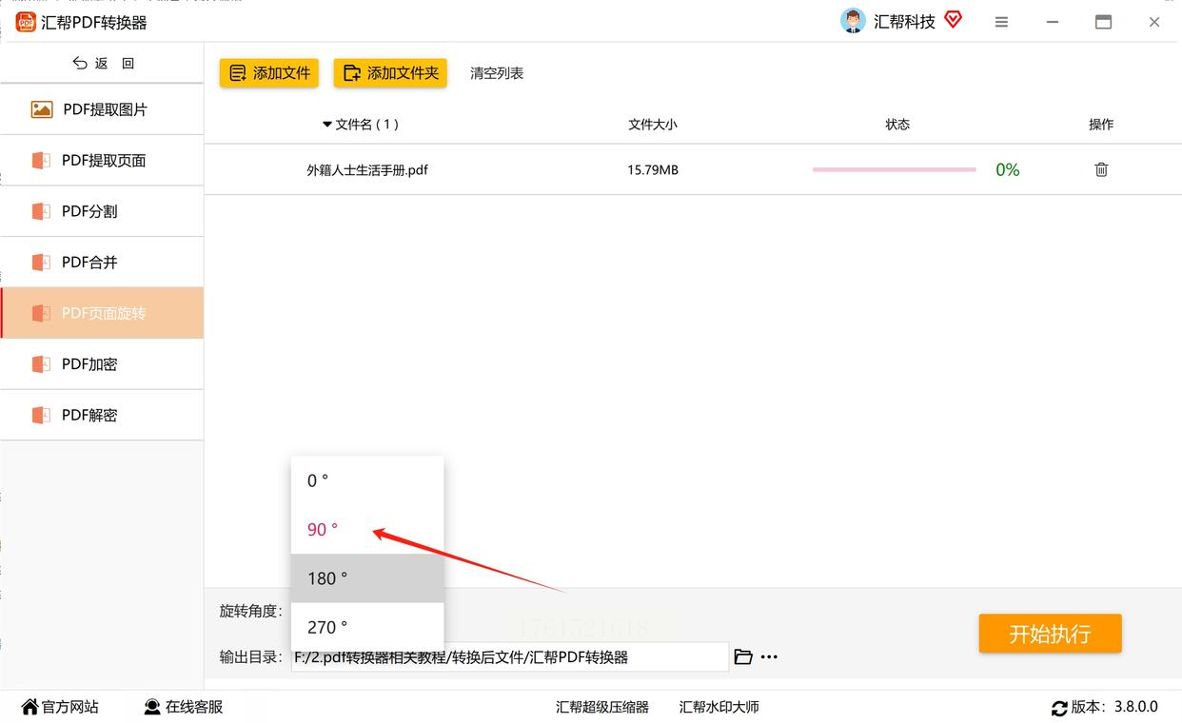Click PDF提取图片 picture icon
The height and width of the screenshot is (723, 1182).
coord(41,109)
